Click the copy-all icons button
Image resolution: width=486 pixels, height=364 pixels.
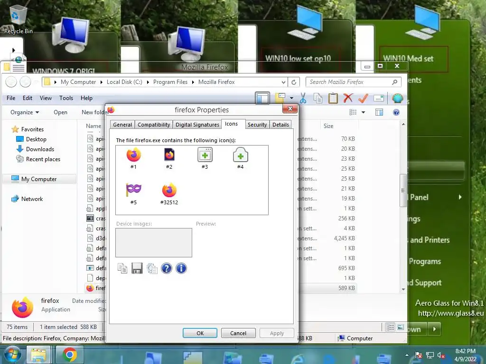point(152,268)
